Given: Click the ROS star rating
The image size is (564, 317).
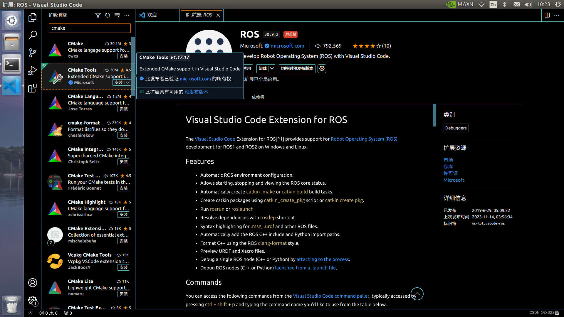Looking at the screenshot, I should coord(372,46).
